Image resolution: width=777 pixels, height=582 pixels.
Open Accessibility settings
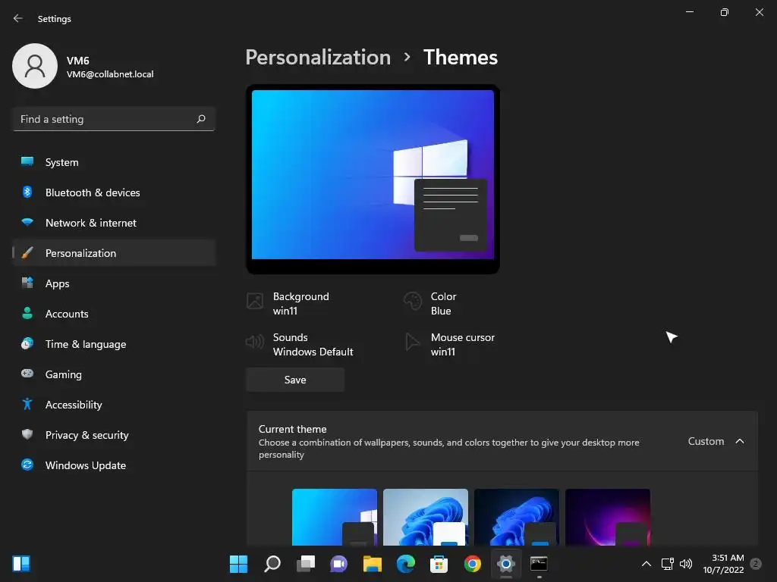[114, 405]
